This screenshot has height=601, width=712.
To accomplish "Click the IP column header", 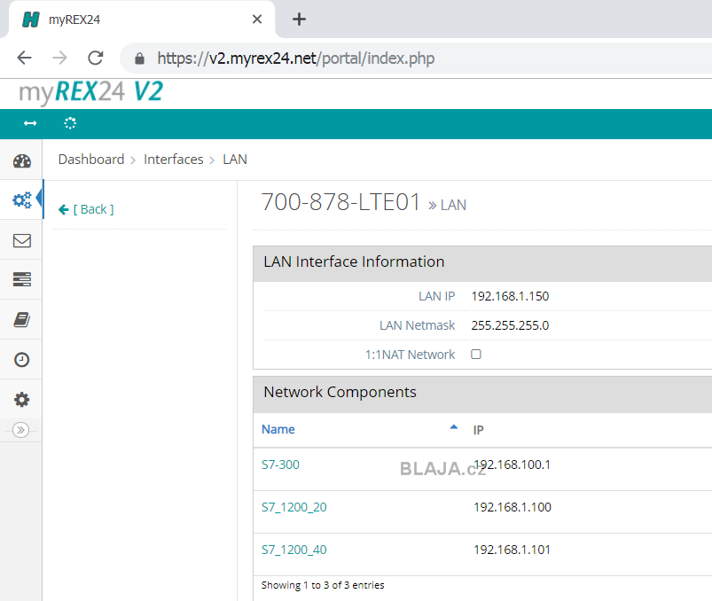I will coord(478,430).
